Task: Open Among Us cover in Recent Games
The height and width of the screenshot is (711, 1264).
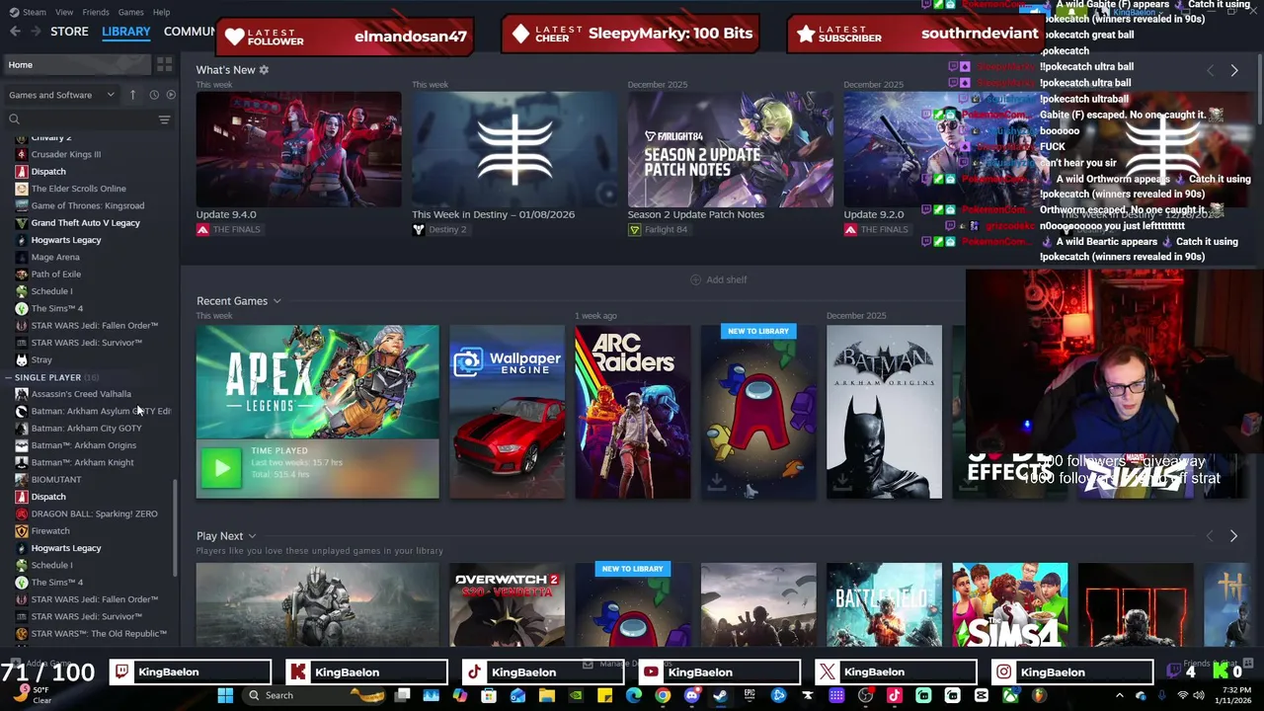Action: (758, 412)
